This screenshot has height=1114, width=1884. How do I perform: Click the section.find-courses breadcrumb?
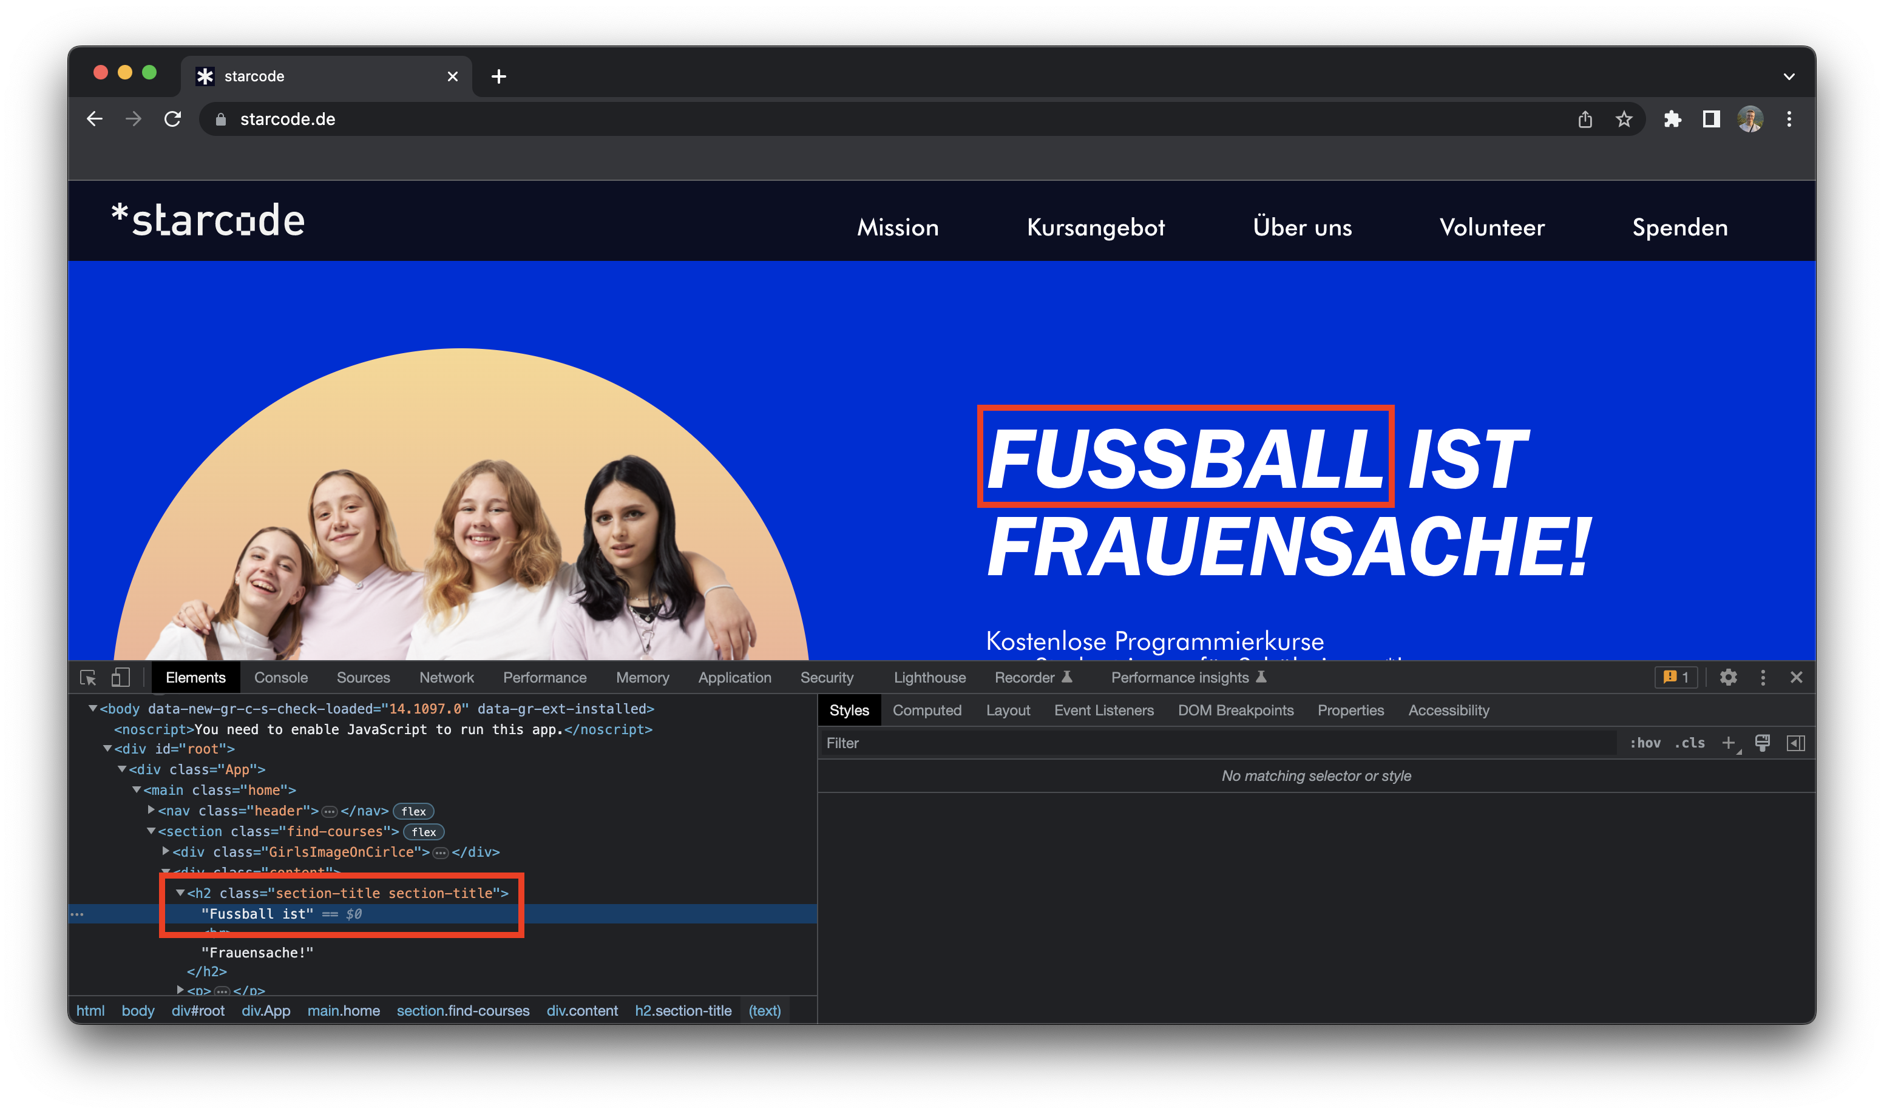pyautogui.click(x=463, y=1010)
